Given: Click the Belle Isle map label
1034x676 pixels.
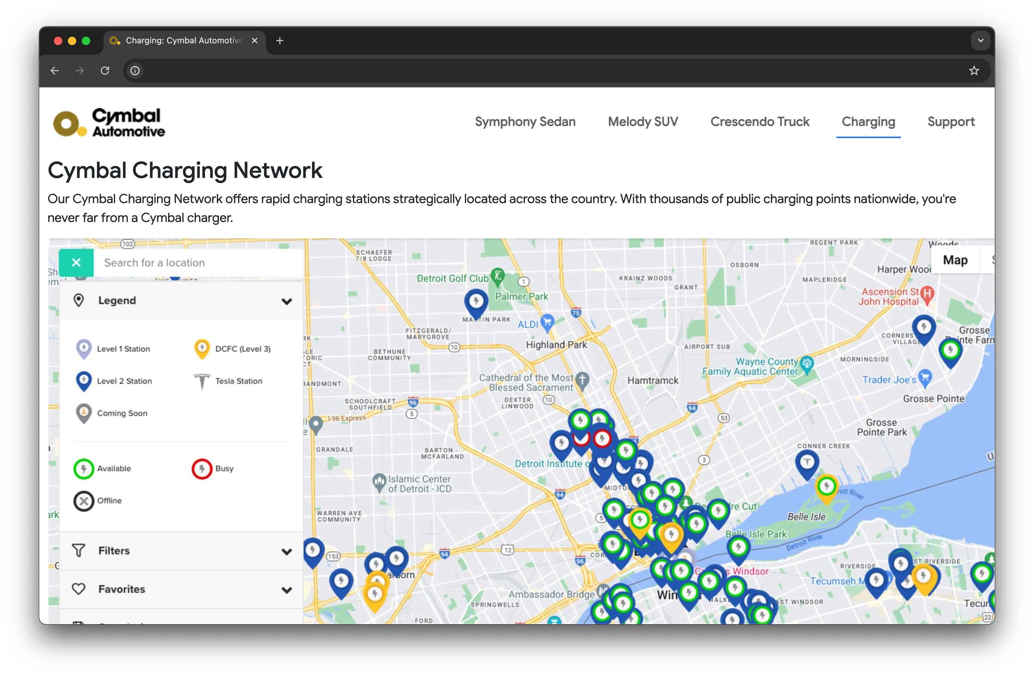Looking at the screenshot, I should (806, 517).
